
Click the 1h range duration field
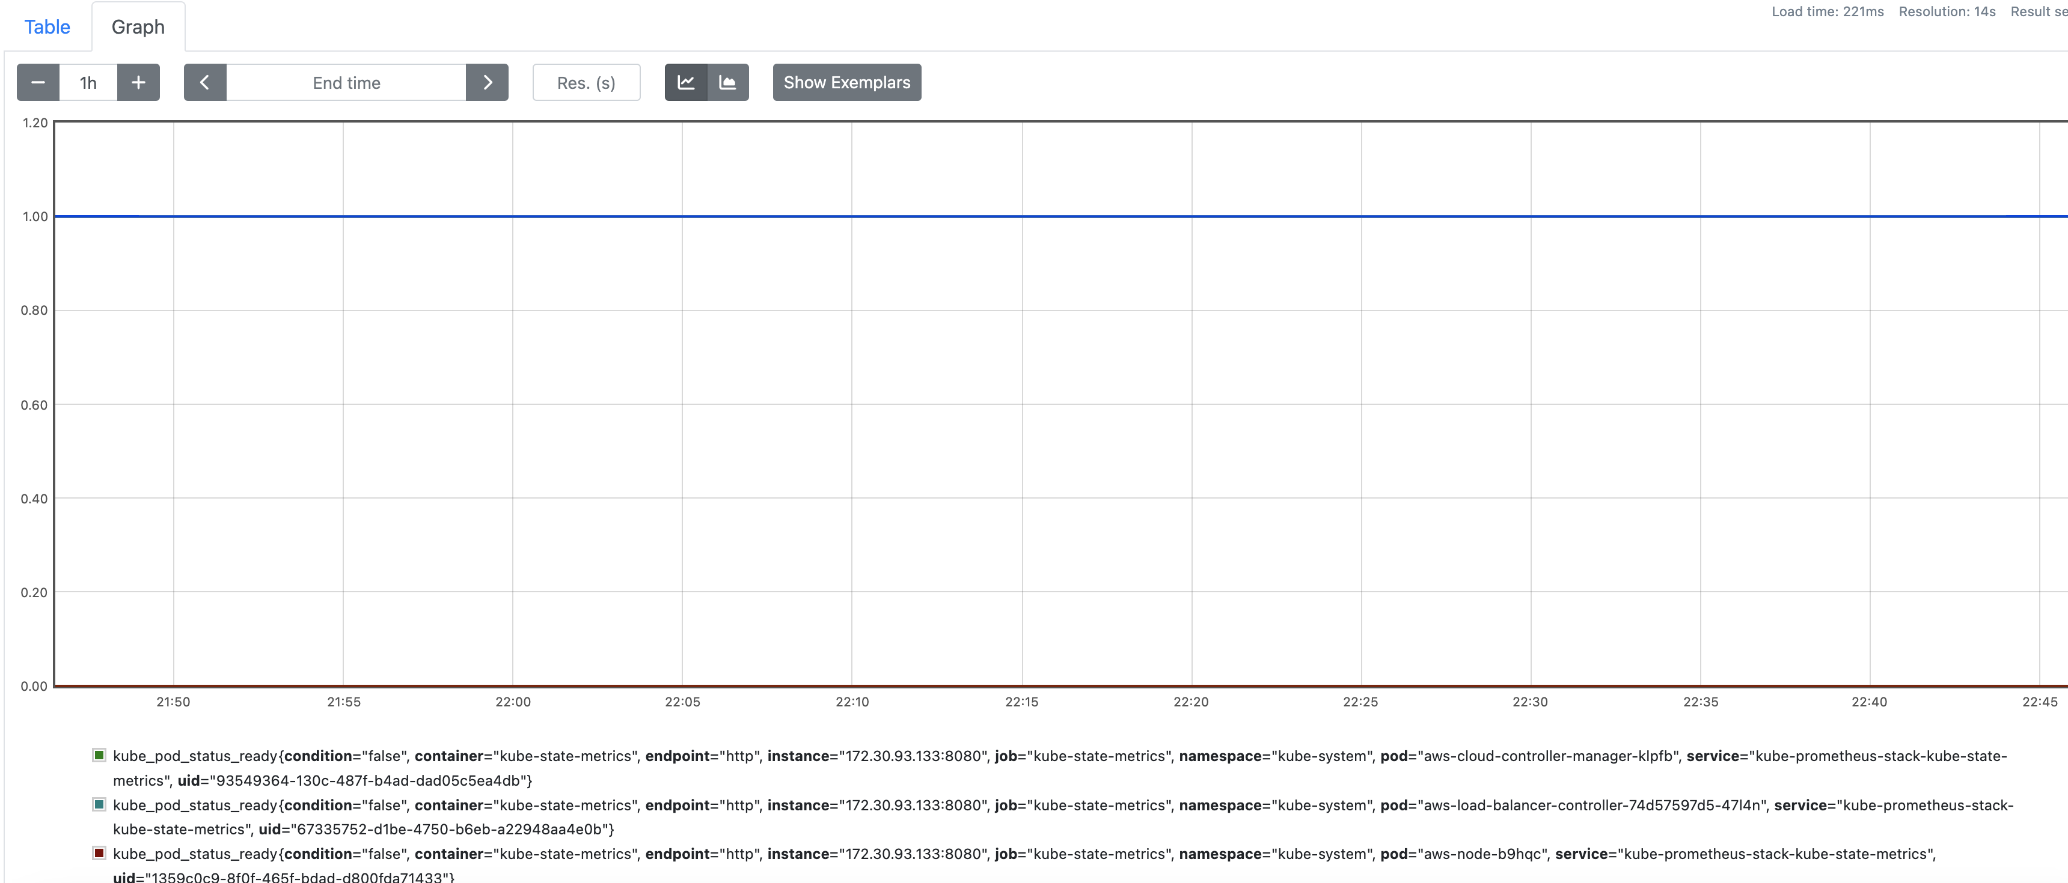[x=88, y=83]
